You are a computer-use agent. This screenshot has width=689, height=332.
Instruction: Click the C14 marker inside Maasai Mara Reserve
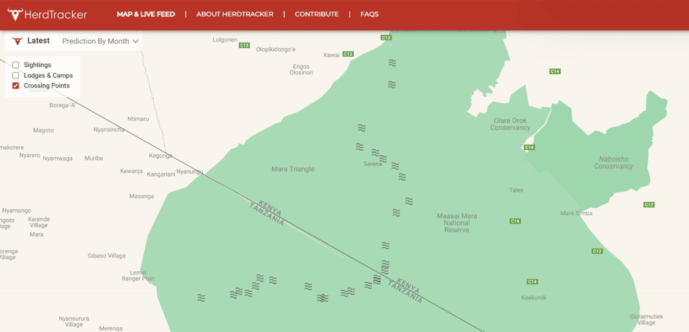[514, 220]
